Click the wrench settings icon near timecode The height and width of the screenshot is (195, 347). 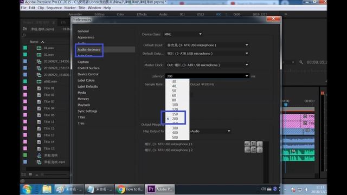click(301, 62)
